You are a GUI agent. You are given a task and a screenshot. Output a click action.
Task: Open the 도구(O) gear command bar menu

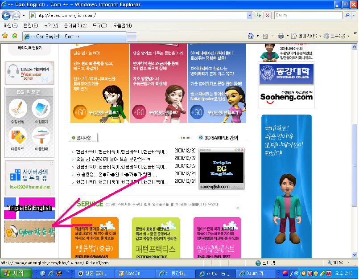(336, 36)
